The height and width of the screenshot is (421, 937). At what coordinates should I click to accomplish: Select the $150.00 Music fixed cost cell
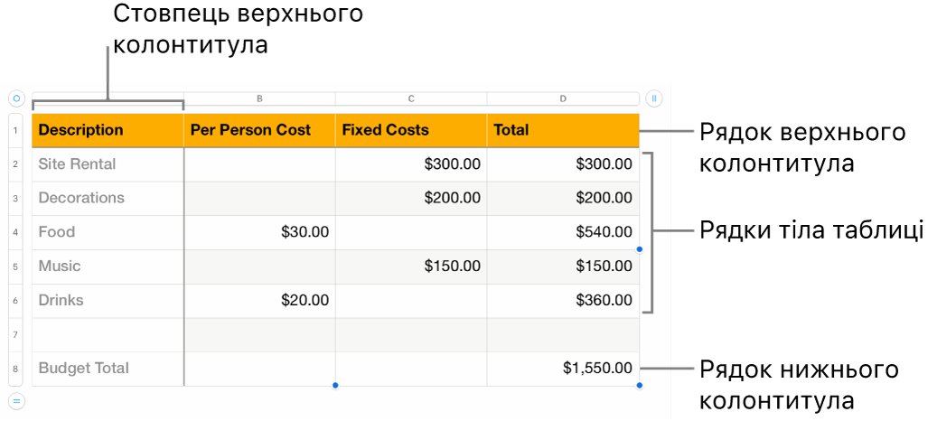pos(411,266)
